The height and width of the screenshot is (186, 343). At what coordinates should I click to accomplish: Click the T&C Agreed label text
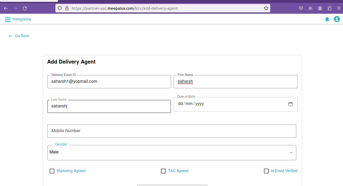[x=178, y=171]
